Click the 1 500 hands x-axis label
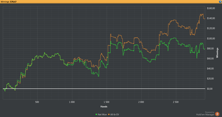The width and height of the screenshot is (222, 117). point(107,102)
